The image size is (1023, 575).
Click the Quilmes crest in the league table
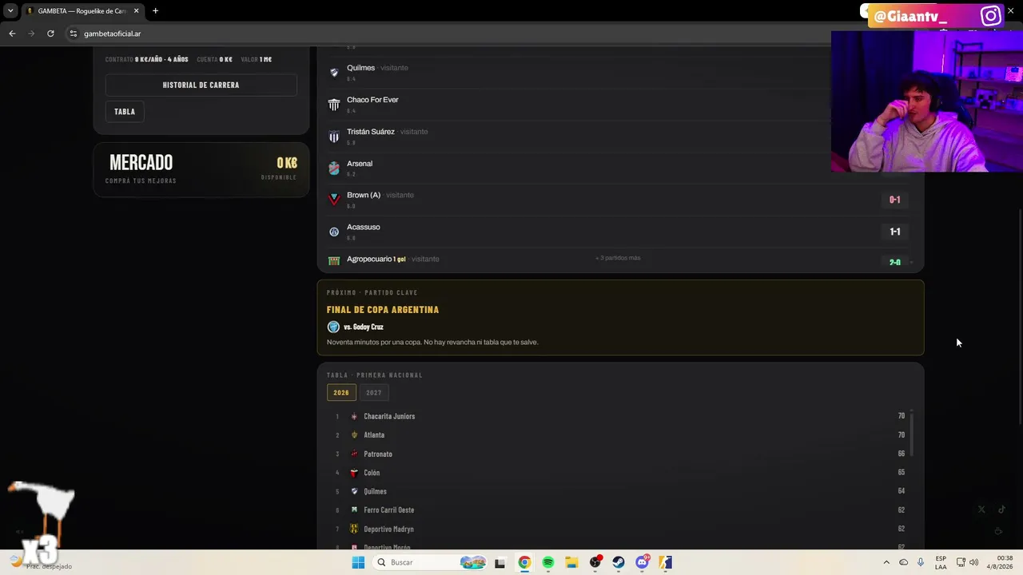coord(354,491)
